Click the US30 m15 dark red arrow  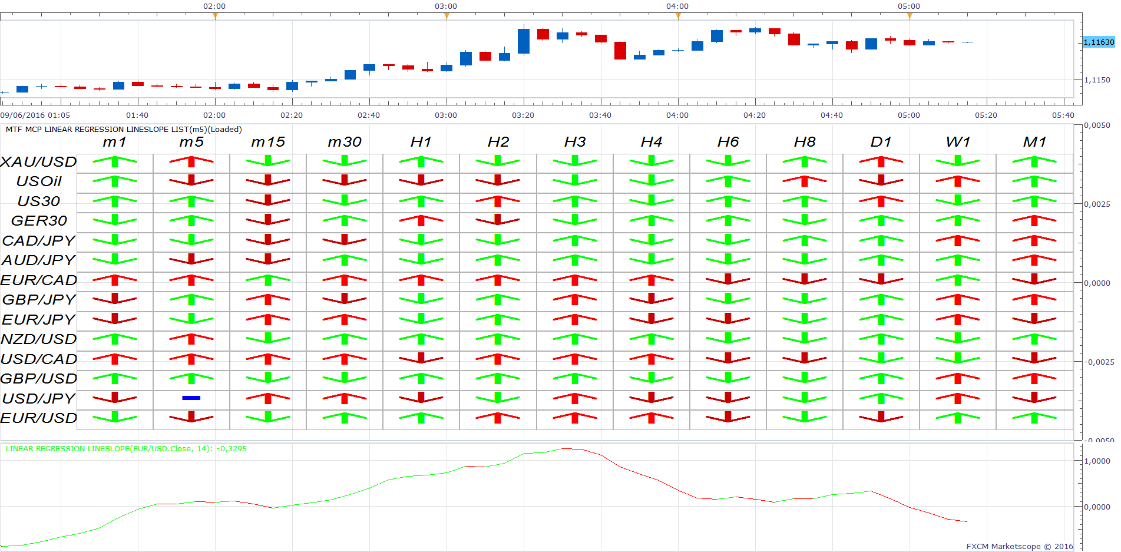point(268,200)
